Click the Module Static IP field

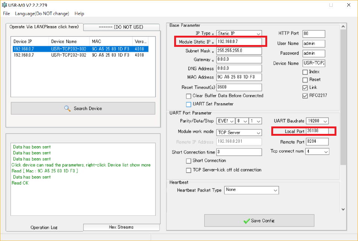[x=239, y=42]
